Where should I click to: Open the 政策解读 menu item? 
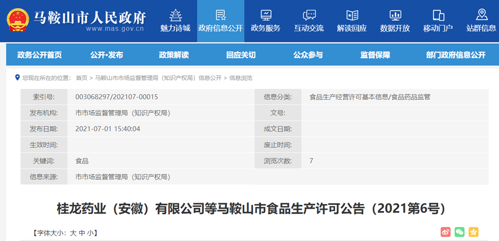point(173,55)
